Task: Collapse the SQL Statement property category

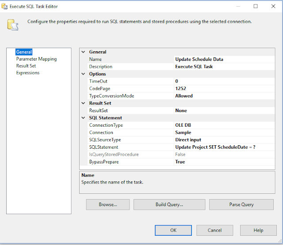Action: tap(84, 118)
